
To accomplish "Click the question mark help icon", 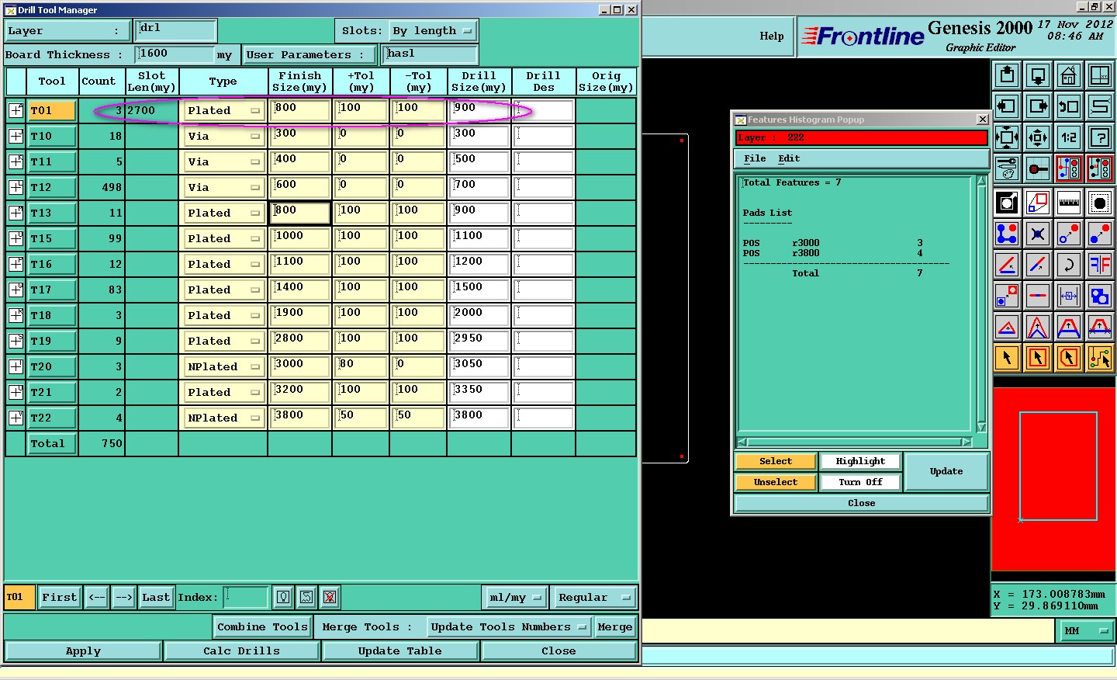I will coord(1099,137).
